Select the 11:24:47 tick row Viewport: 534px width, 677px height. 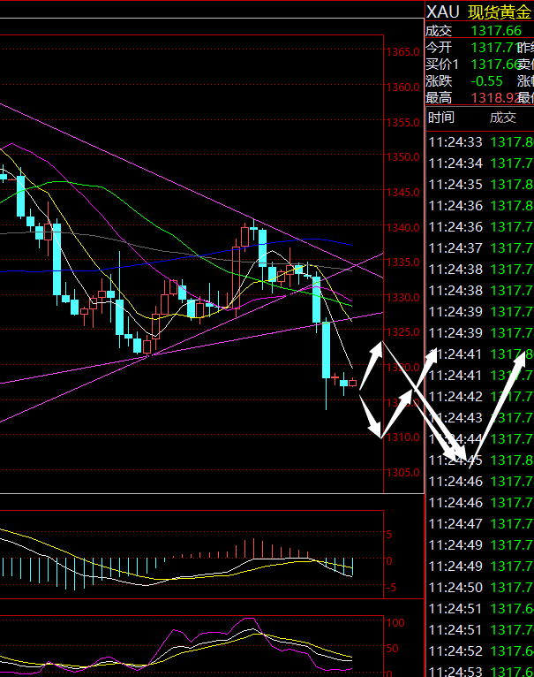pyautogui.click(x=479, y=523)
